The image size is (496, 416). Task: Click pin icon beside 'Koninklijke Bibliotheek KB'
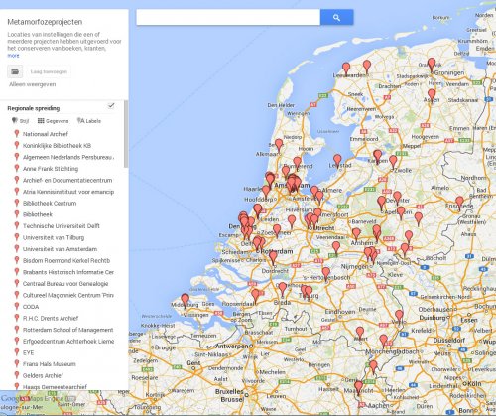point(16,145)
